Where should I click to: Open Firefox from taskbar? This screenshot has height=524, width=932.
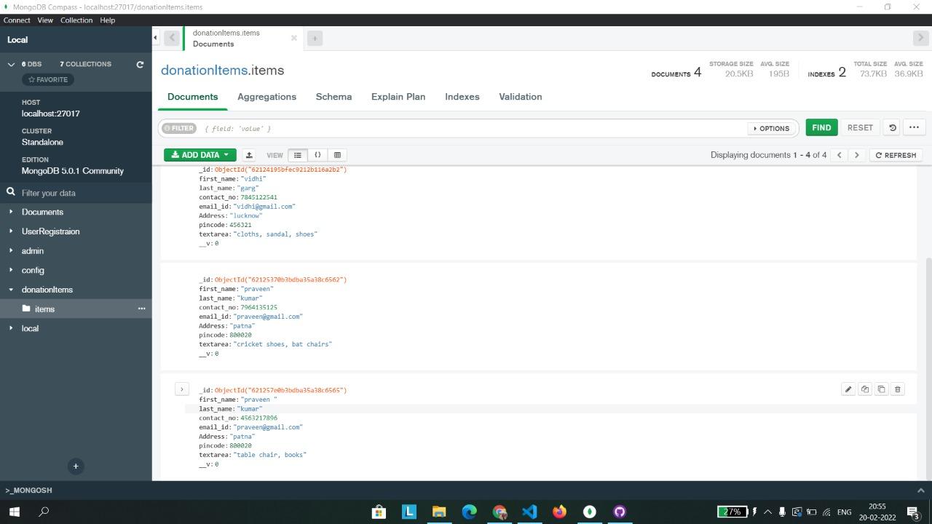(559, 512)
